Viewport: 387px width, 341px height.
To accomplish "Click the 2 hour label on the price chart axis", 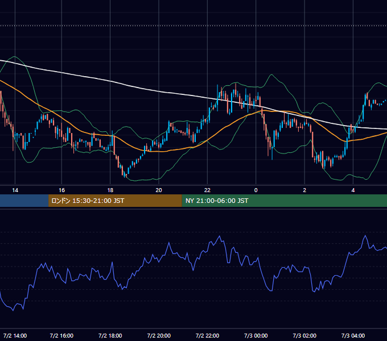I will (304, 190).
